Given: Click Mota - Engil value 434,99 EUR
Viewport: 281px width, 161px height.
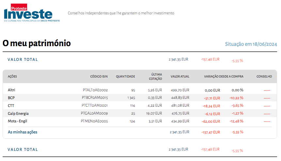Looking at the screenshot, I should click(180, 121).
